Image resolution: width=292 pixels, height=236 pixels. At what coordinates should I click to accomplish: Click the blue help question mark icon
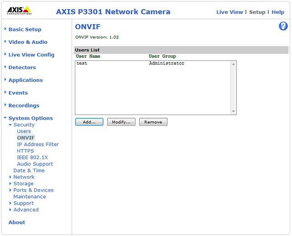283,26
